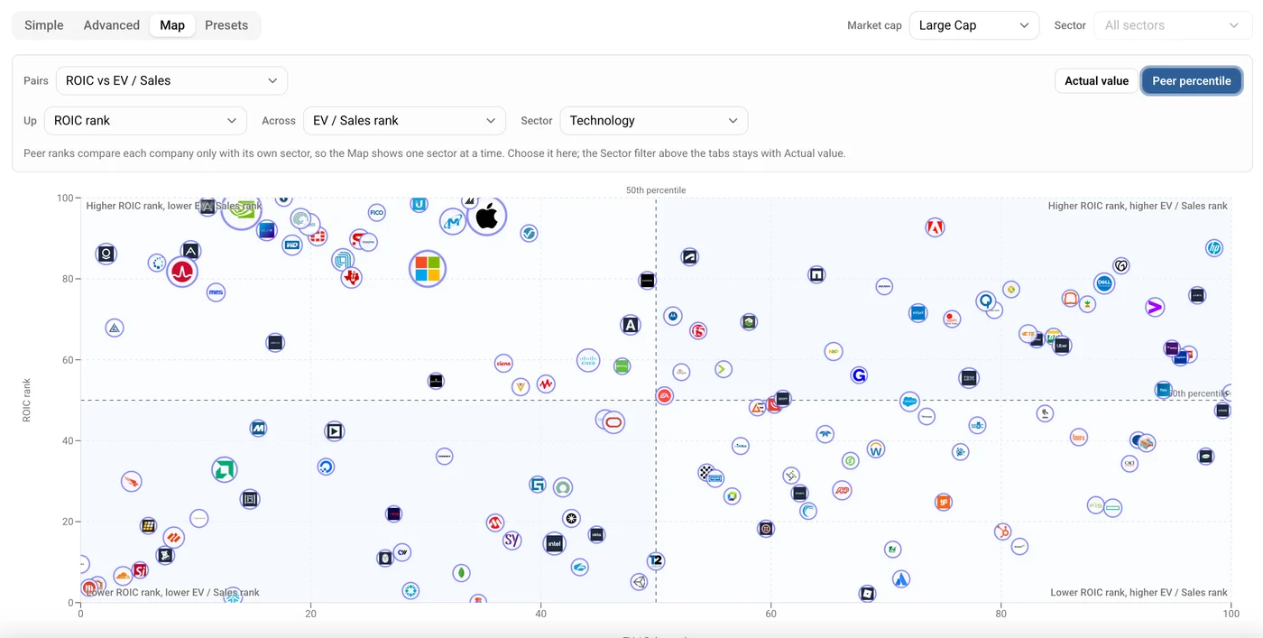This screenshot has width=1263, height=638.
Task: Click the Take-Two T2 logo bubble
Action: pos(656,561)
